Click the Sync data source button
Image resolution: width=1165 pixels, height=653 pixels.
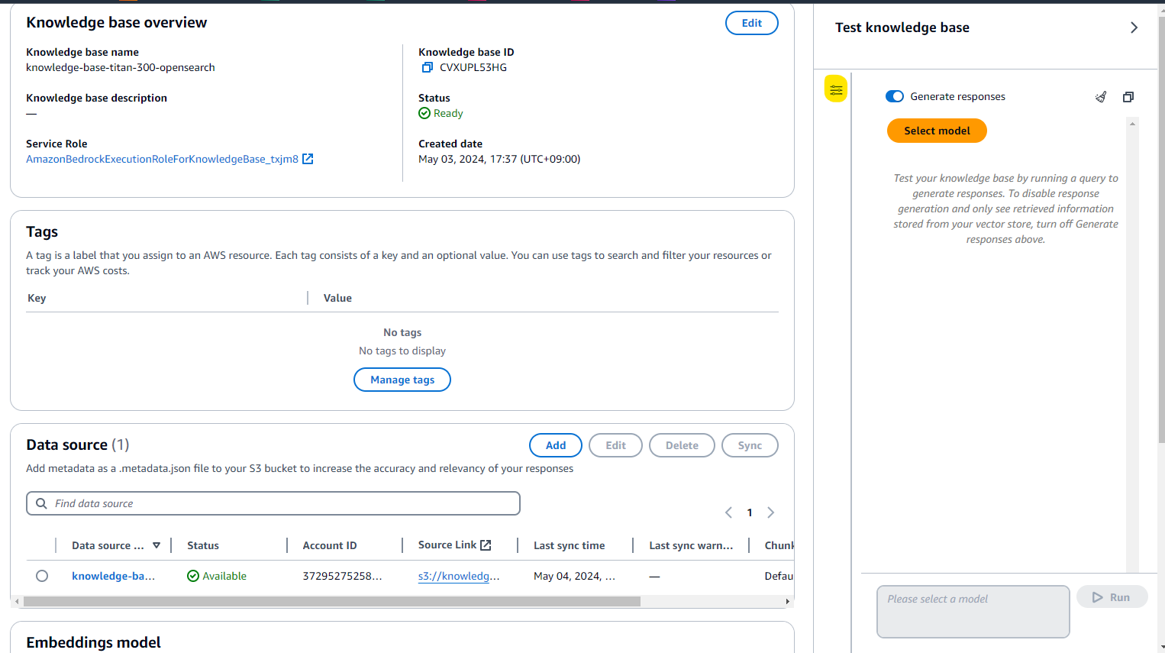click(750, 445)
